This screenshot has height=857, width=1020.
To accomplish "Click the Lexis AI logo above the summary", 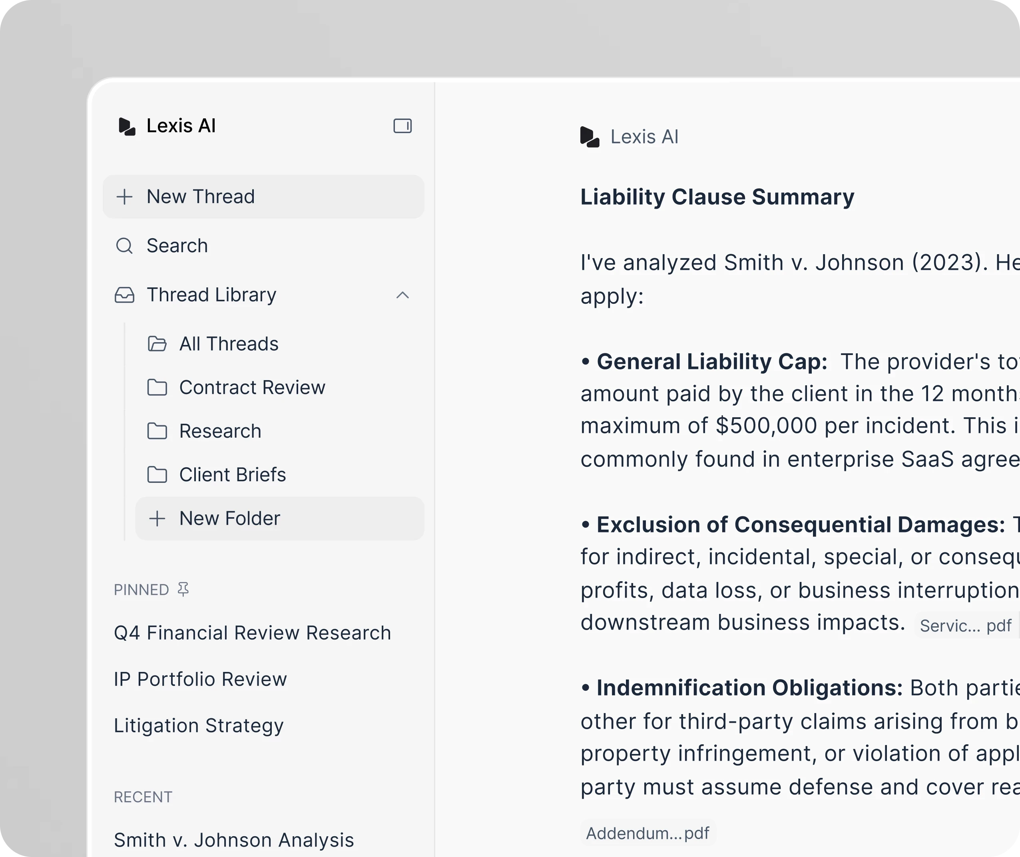I will tap(590, 137).
